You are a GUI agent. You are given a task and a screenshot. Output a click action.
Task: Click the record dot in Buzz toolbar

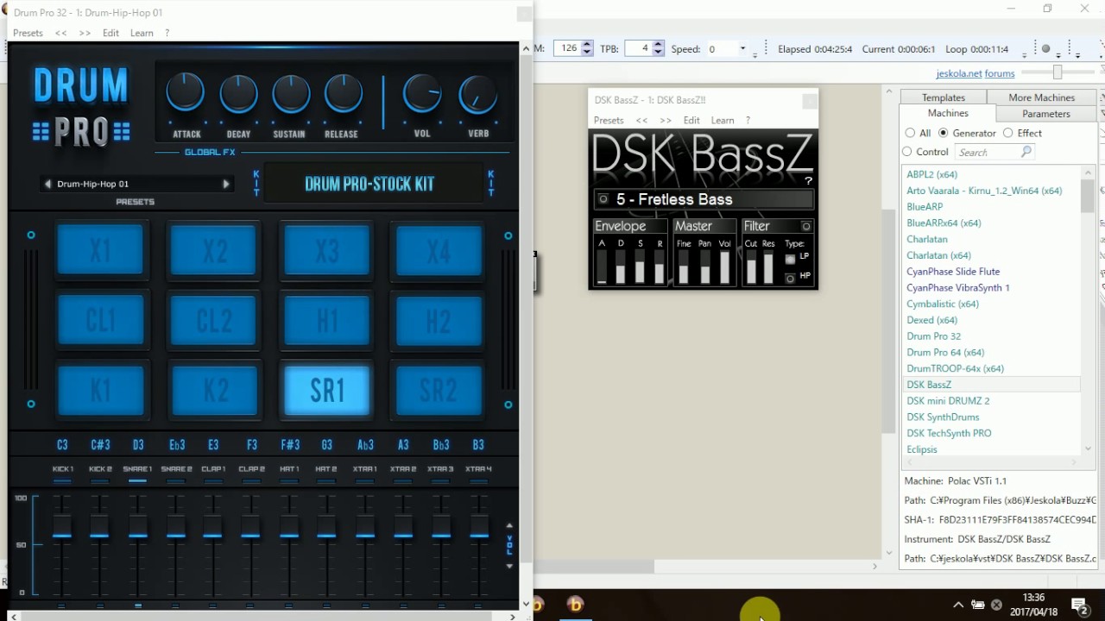tap(1045, 49)
